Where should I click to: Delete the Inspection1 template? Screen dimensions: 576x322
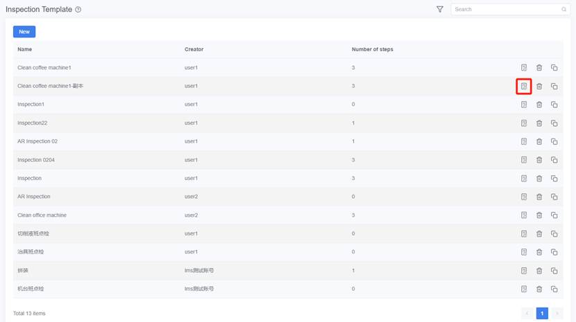click(x=539, y=105)
